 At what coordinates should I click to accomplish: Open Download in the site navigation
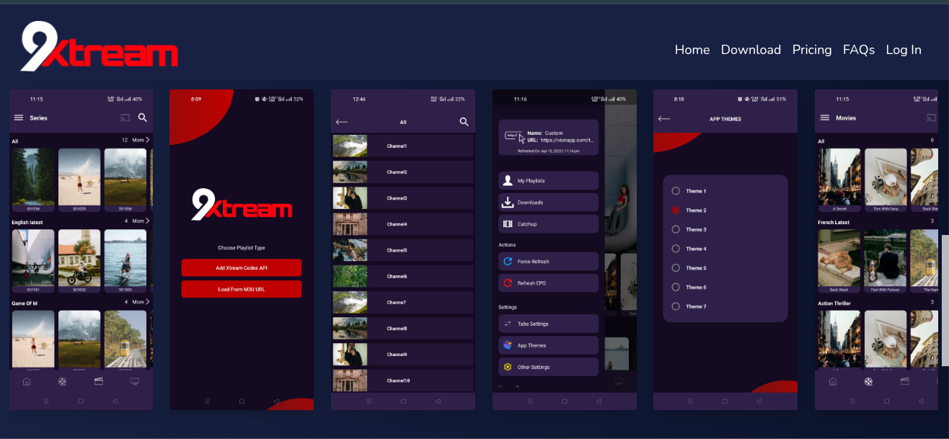(751, 50)
